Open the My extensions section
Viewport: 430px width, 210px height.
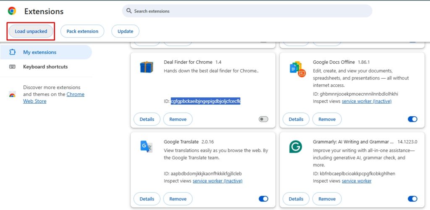point(46,52)
